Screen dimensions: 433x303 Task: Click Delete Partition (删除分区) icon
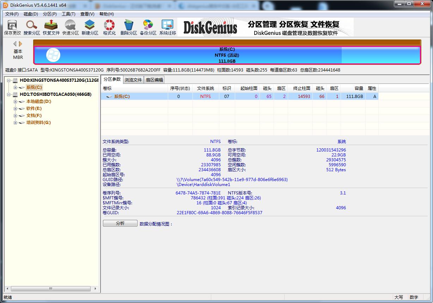coord(129,27)
